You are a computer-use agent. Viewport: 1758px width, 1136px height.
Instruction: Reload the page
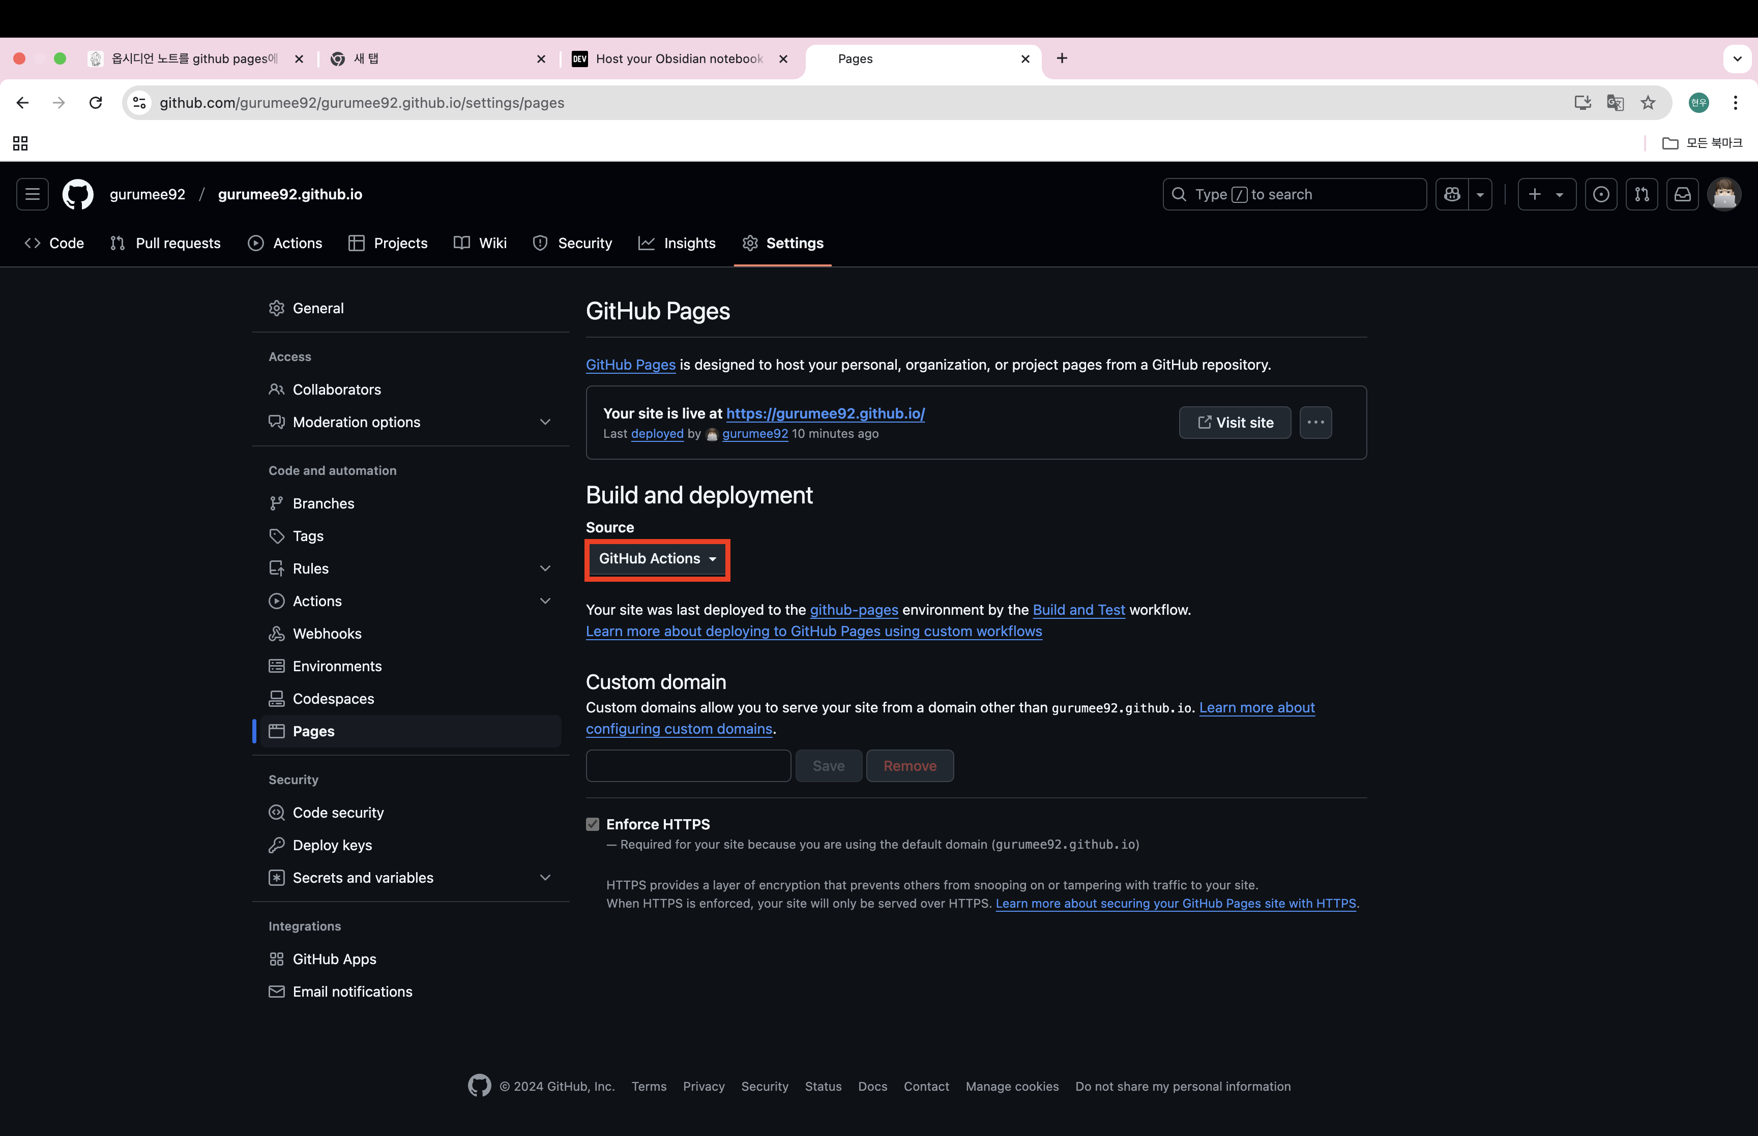pos(96,103)
